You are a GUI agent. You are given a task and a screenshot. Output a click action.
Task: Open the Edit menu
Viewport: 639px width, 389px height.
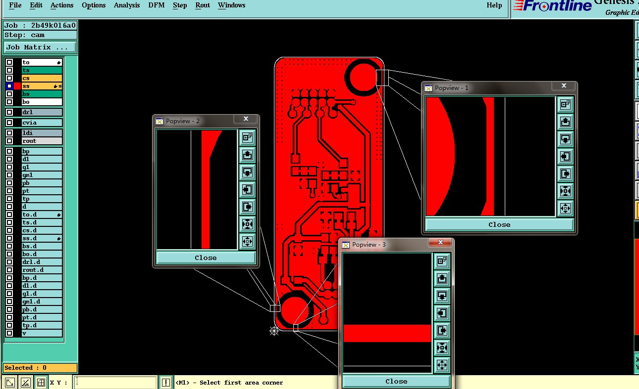click(36, 5)
